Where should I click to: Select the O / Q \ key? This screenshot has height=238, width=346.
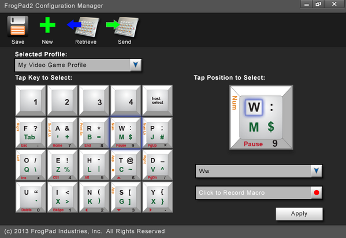pos(31,165)
